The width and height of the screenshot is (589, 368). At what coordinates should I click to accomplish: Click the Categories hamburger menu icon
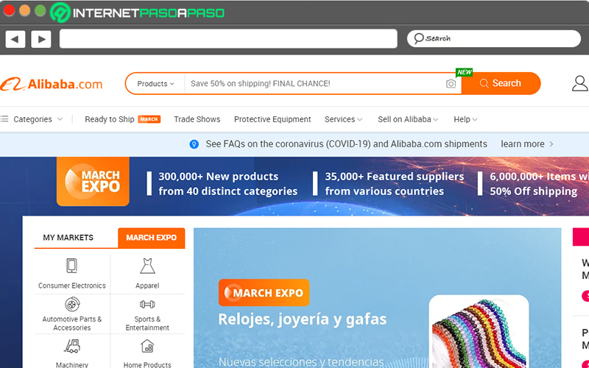click(x=4, y=119)
